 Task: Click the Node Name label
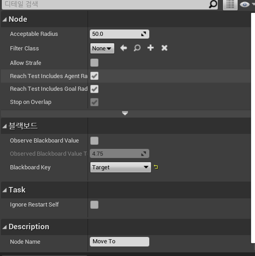click(x=25, y=242)
